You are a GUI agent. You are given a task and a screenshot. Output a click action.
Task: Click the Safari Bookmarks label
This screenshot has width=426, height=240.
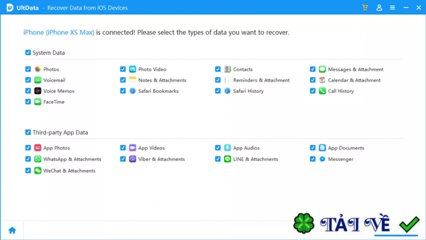[x=158, y=91]
